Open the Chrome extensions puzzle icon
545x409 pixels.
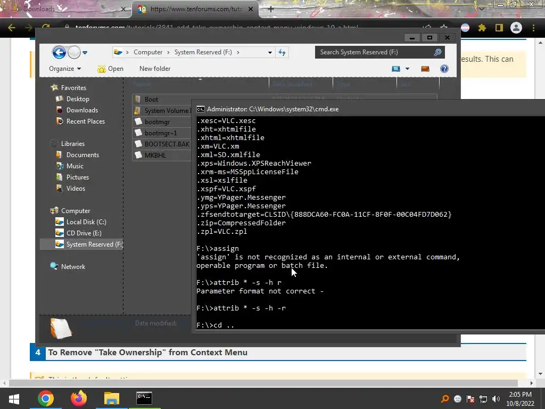click(482, 28)
